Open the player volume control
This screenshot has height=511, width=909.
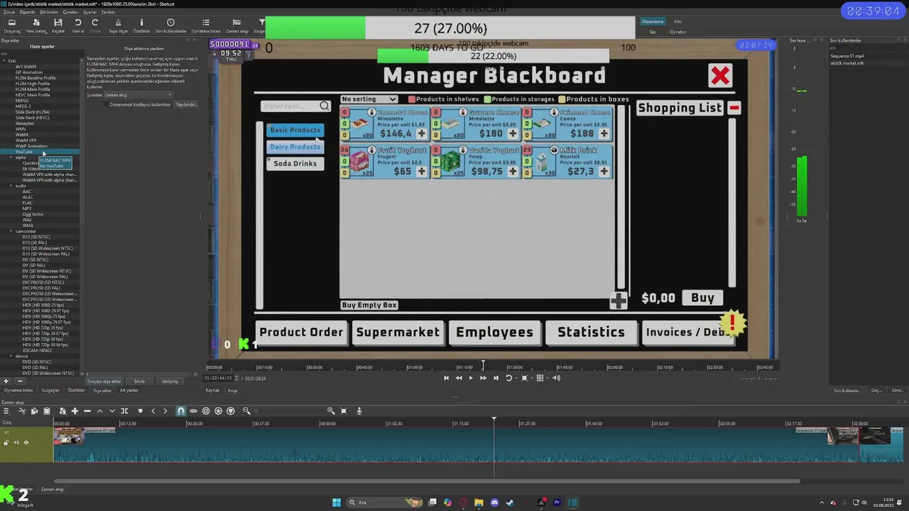point(557,378)
